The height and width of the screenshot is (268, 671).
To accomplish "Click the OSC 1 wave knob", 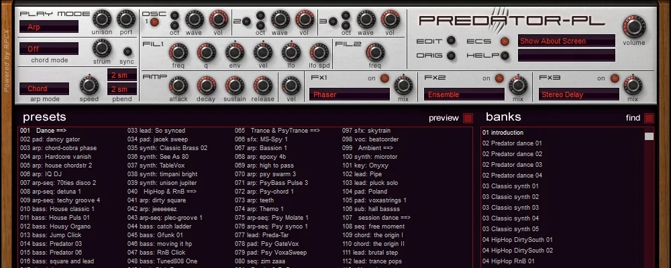I will coord(195,19).
